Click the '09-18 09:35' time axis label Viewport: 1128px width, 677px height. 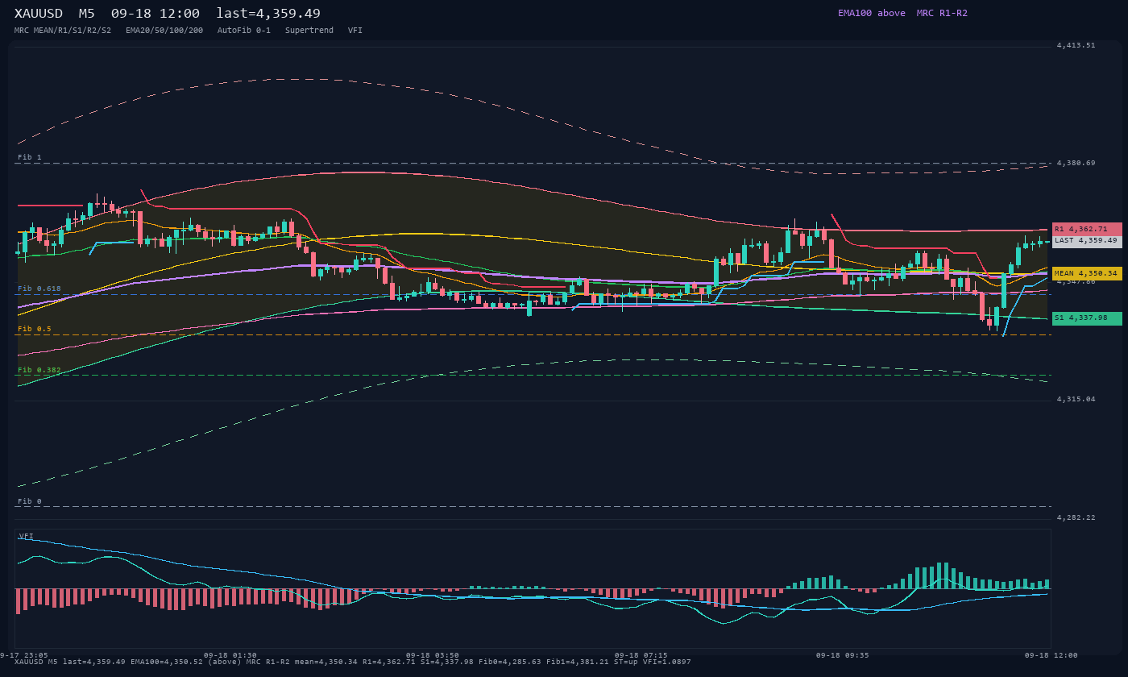(x=843, y=655)
